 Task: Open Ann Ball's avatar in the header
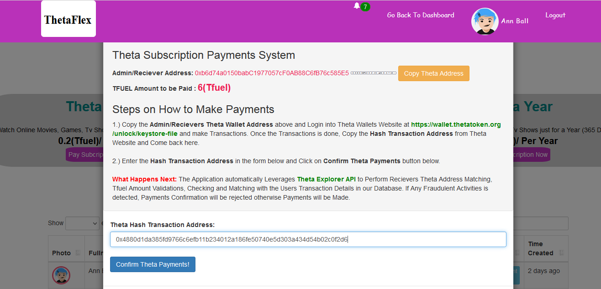pyautogui.click(x=485, y=21)
